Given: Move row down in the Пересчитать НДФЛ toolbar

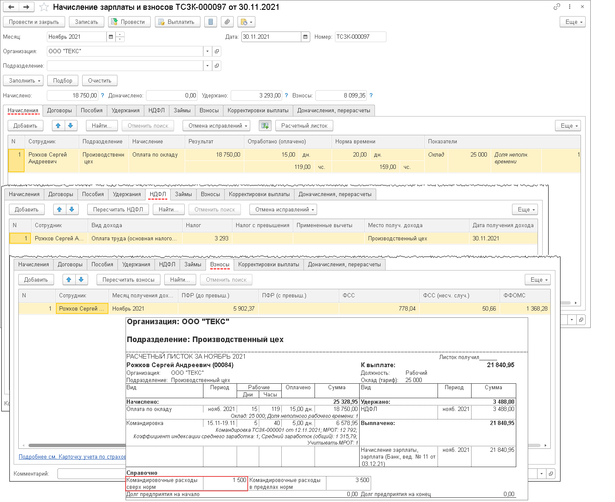Looking at the screenshot, I should [72, 209].
